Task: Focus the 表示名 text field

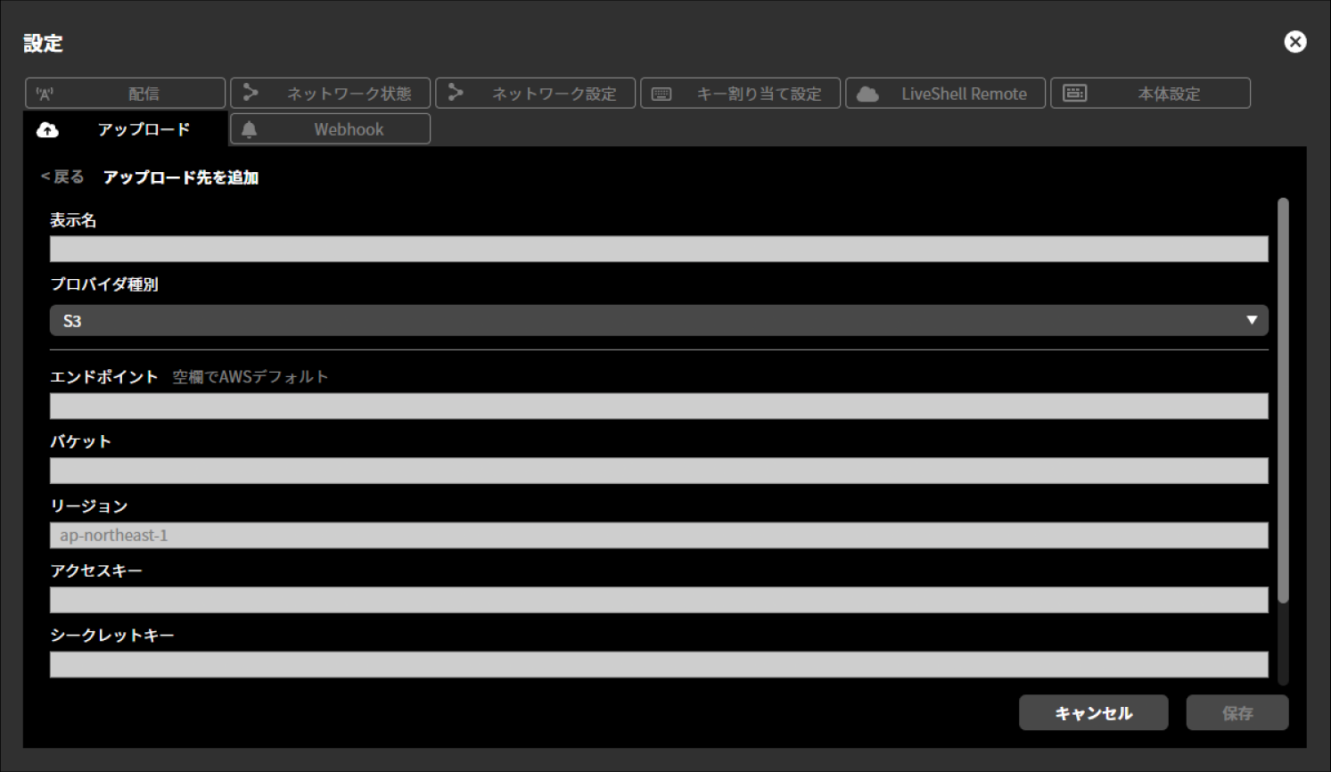Action: point(659,250)
